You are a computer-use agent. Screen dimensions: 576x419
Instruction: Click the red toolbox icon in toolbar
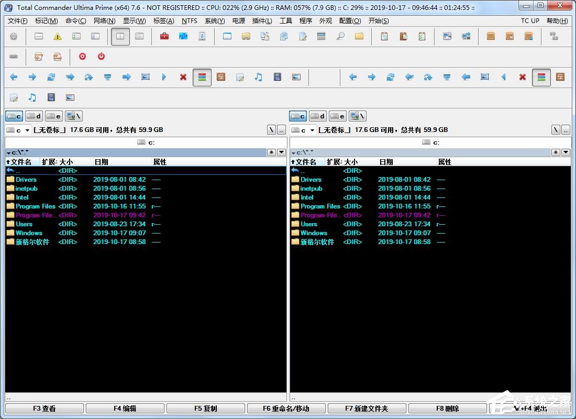164,37
